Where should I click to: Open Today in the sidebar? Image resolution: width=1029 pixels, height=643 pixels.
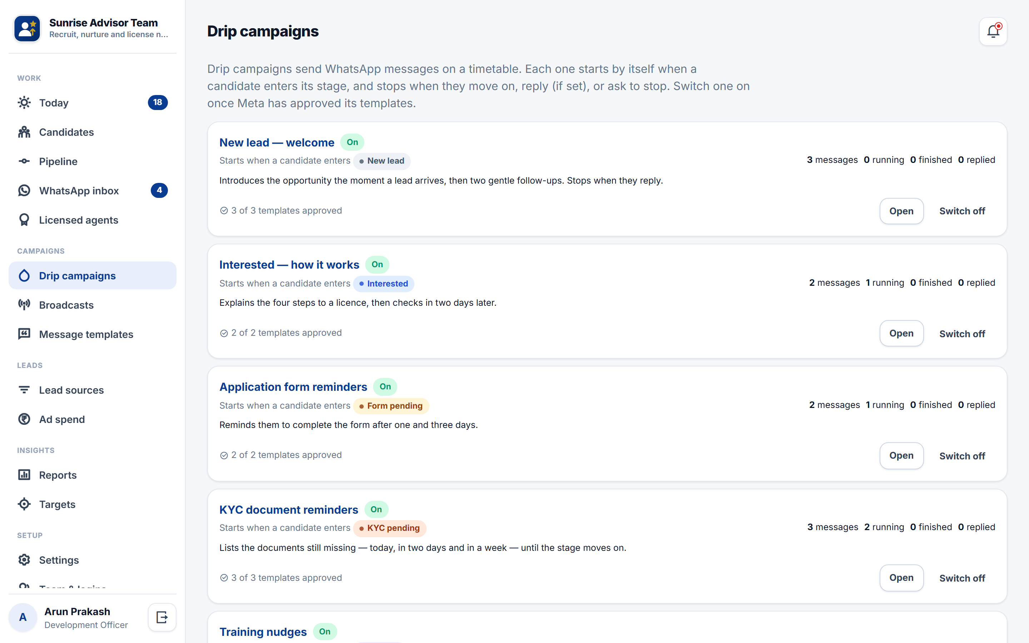pos(92,103)
